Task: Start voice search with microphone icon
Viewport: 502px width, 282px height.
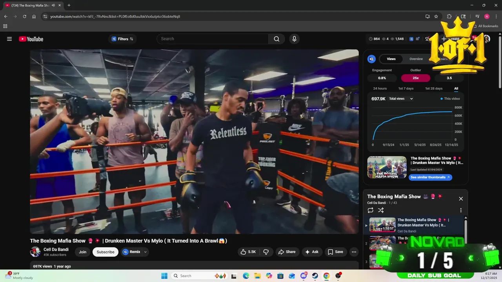Action: (294, 39)
